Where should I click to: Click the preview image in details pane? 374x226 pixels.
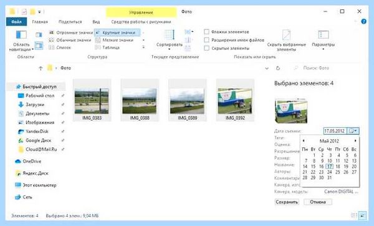click(x=291, y=111)
